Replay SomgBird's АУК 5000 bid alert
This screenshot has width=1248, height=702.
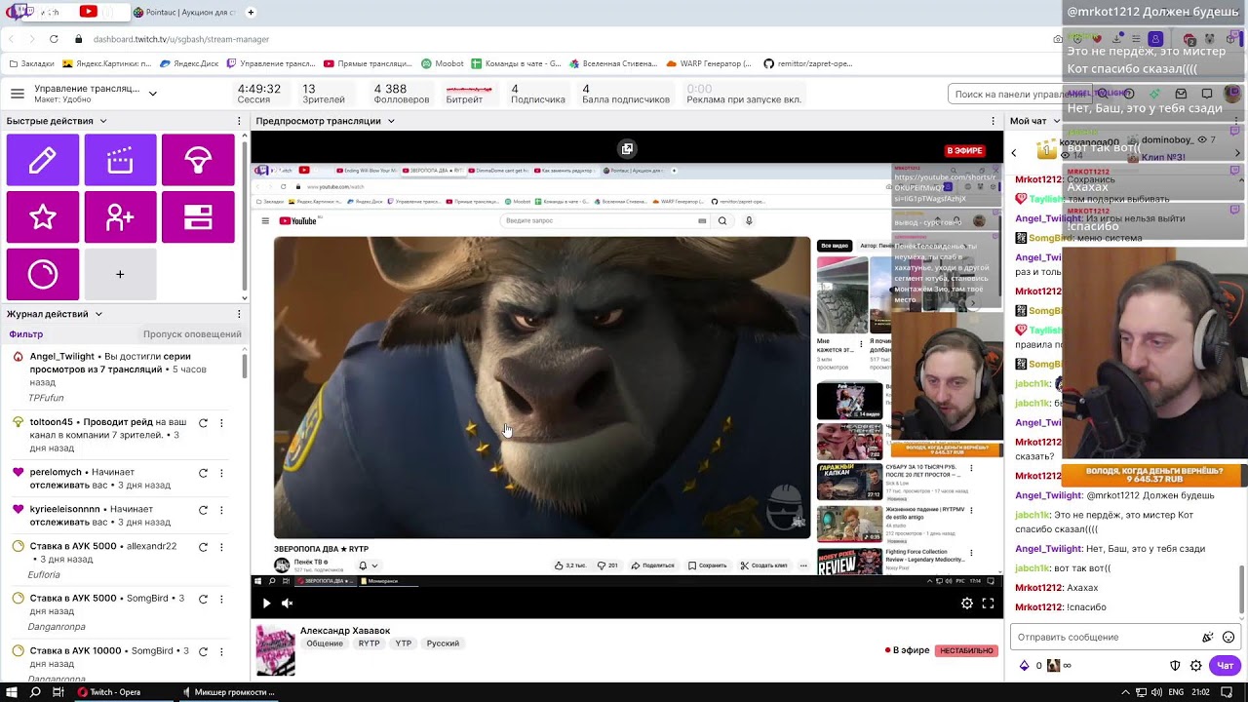pyautogui.click(x=203, y=599)
